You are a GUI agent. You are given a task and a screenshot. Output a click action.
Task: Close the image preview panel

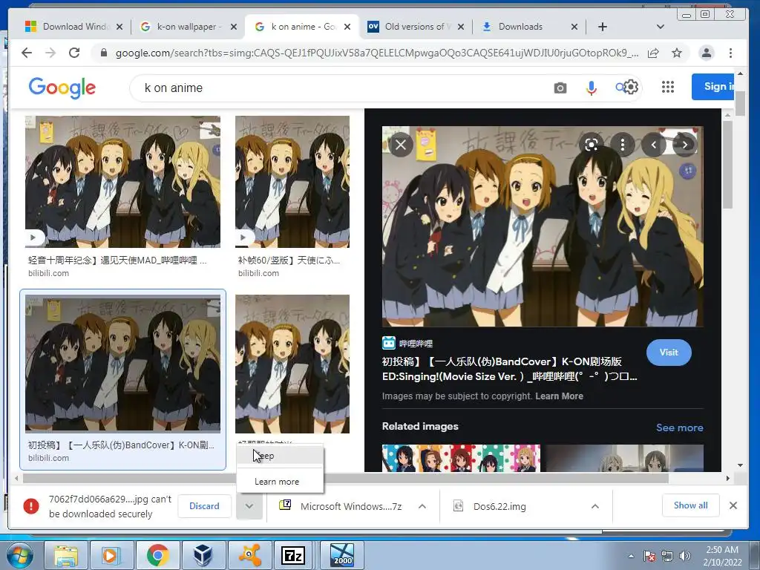click(401, 145)
